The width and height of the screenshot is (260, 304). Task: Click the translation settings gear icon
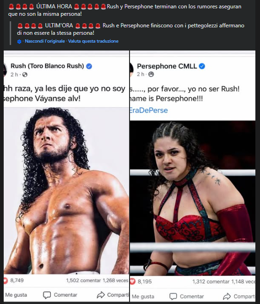(x=19, y=42)
